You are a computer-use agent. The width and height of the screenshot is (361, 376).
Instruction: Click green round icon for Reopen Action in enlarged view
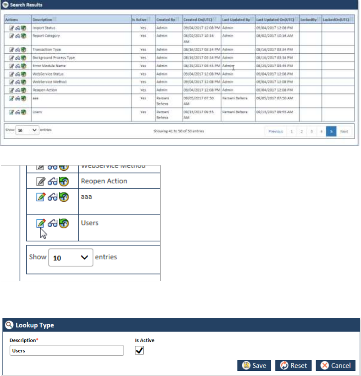[64, 181]
